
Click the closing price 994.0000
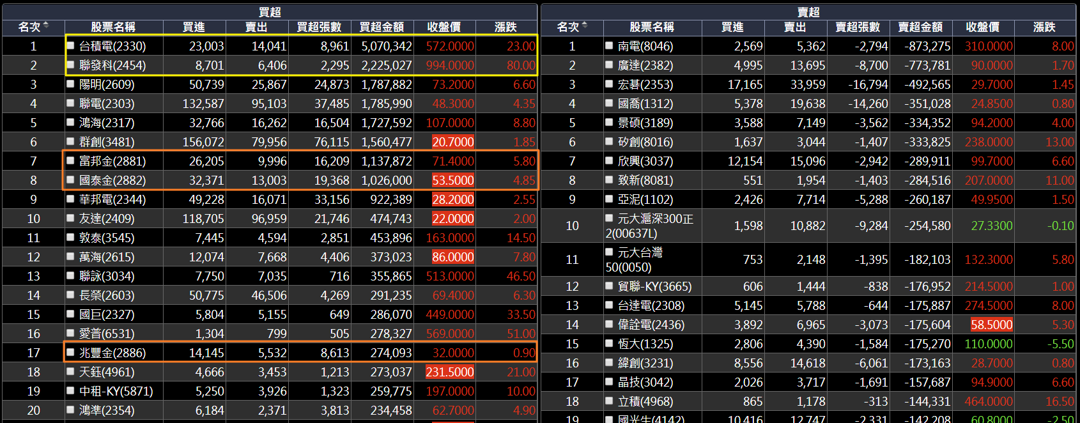tap(450, 65)
